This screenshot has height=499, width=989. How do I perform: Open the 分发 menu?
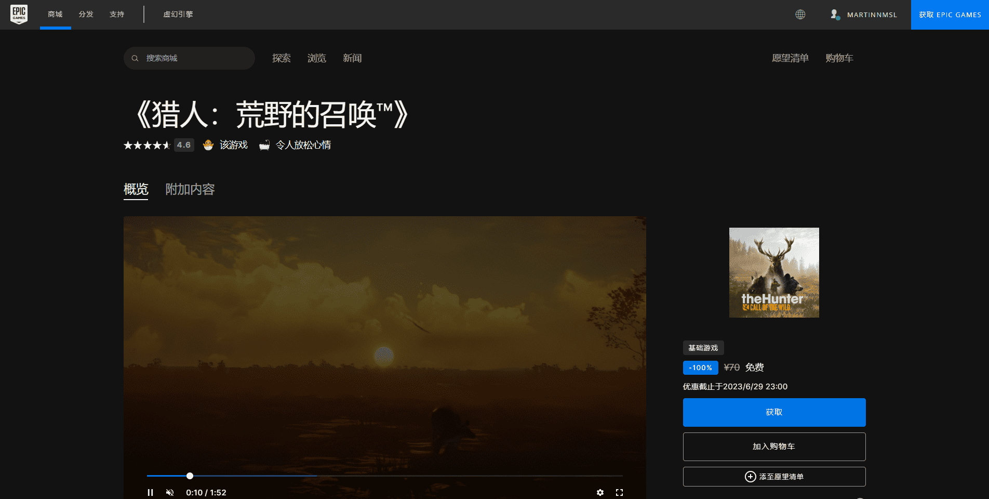(x=86, y=15)
